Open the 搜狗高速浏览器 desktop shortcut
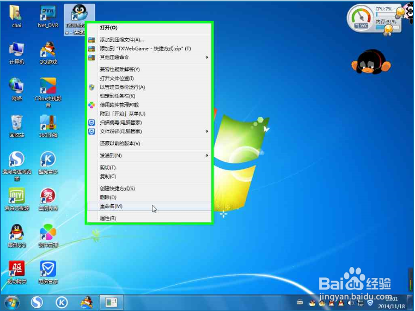 pos(17,166)
